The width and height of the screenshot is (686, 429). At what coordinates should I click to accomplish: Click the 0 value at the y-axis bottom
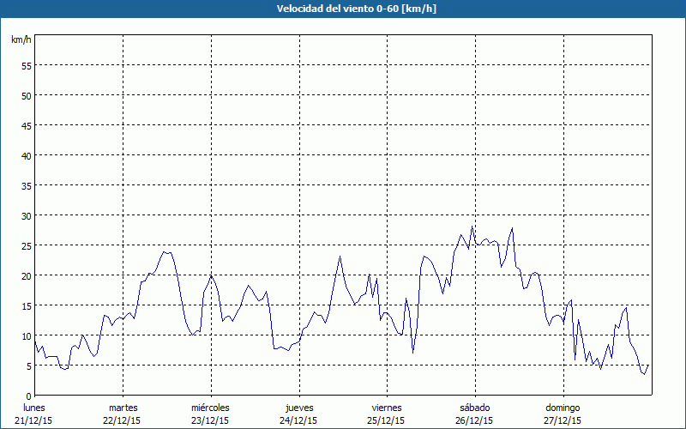(x=28, y=396)
